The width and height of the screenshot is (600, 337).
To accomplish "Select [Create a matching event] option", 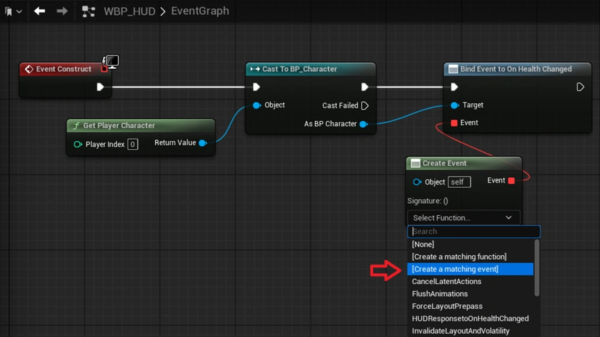I will coord(470,269).
